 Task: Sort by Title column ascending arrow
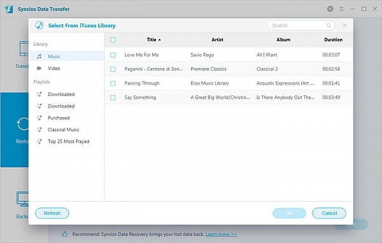tap(160, 39)
